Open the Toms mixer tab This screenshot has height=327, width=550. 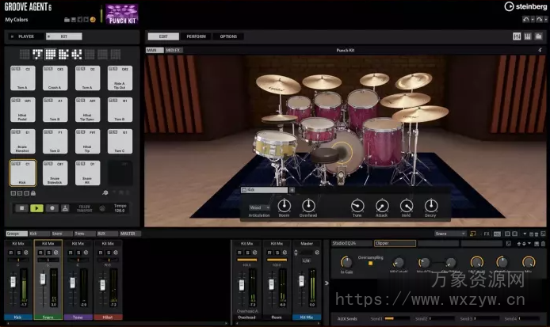(84, 234)
